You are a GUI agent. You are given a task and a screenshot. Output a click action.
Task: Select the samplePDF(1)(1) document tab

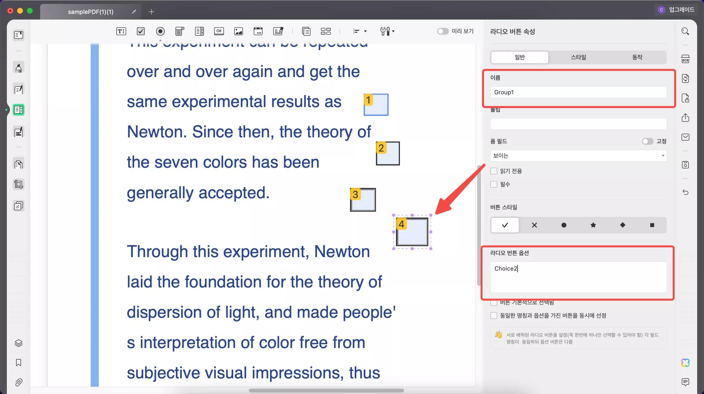tap(91, 12)
